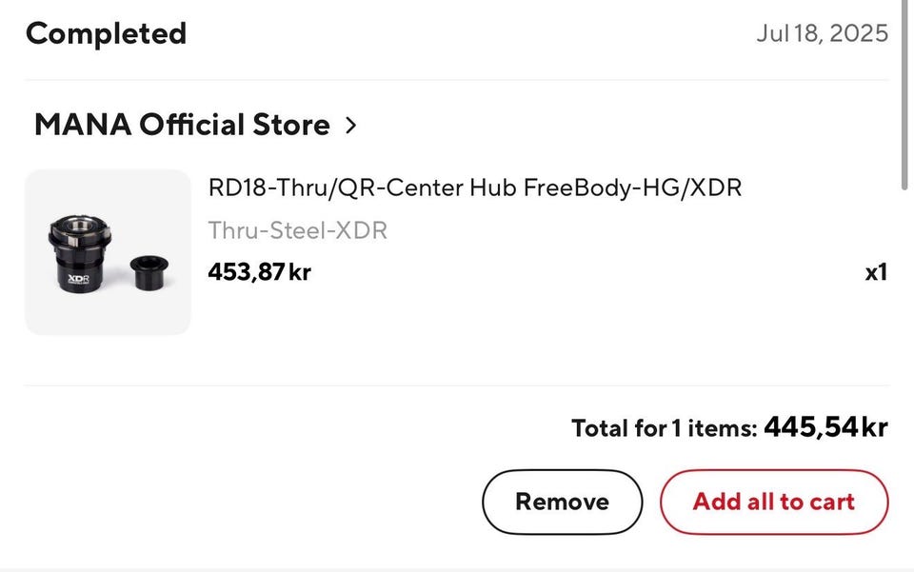Click the scrollbar track below the thumb
The width and height of the screenshot is (914, 572).
(905, 381)
